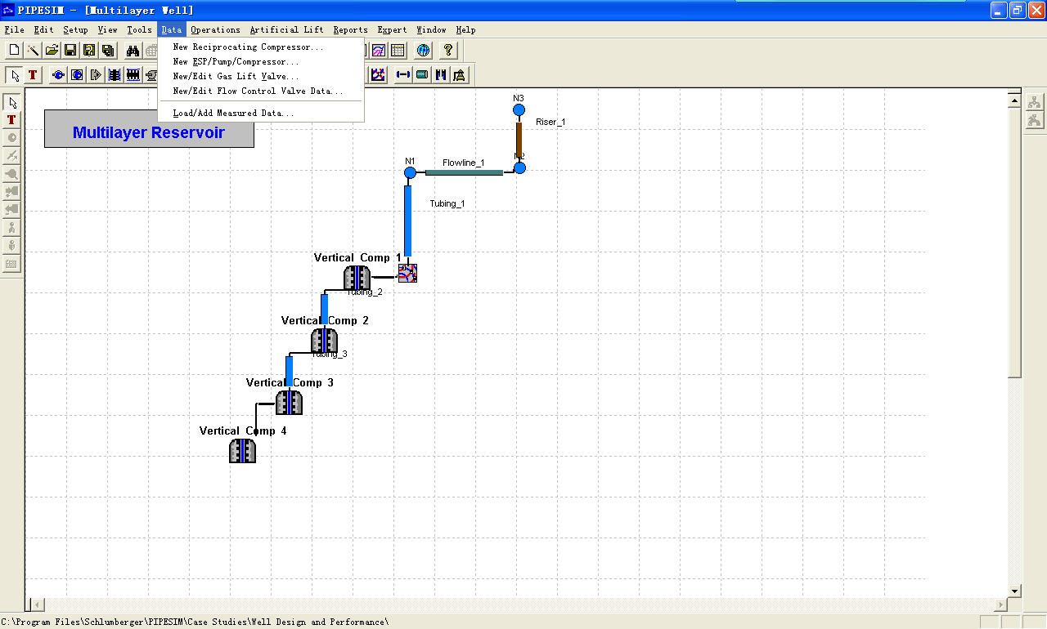Select pointer arrow in left vertical palette
The image size is (1047, 629).
[11, 102]
